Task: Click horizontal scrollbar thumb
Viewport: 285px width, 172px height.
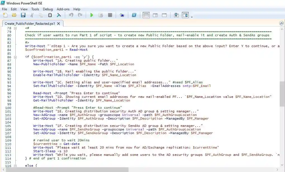Action: pyautogui.click(x=67, y=170)
